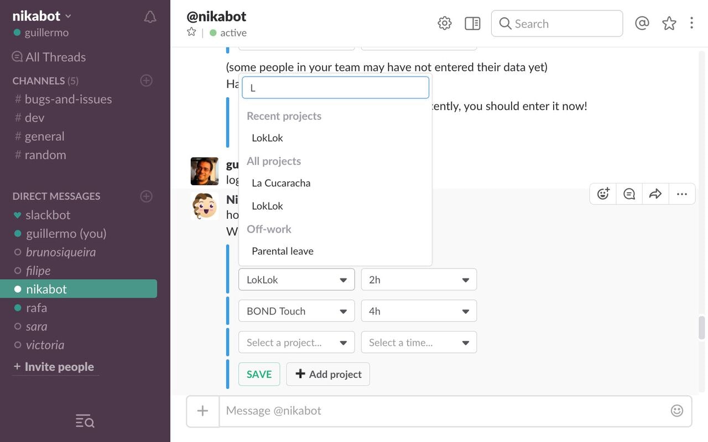Click the message list scrollbar thumb

point(702,328)
